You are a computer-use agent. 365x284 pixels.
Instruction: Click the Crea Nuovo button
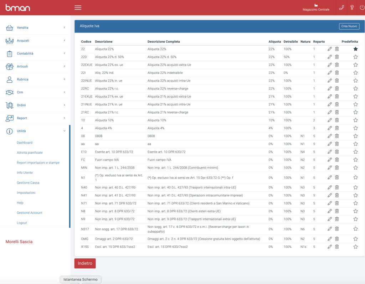[349, 26]
